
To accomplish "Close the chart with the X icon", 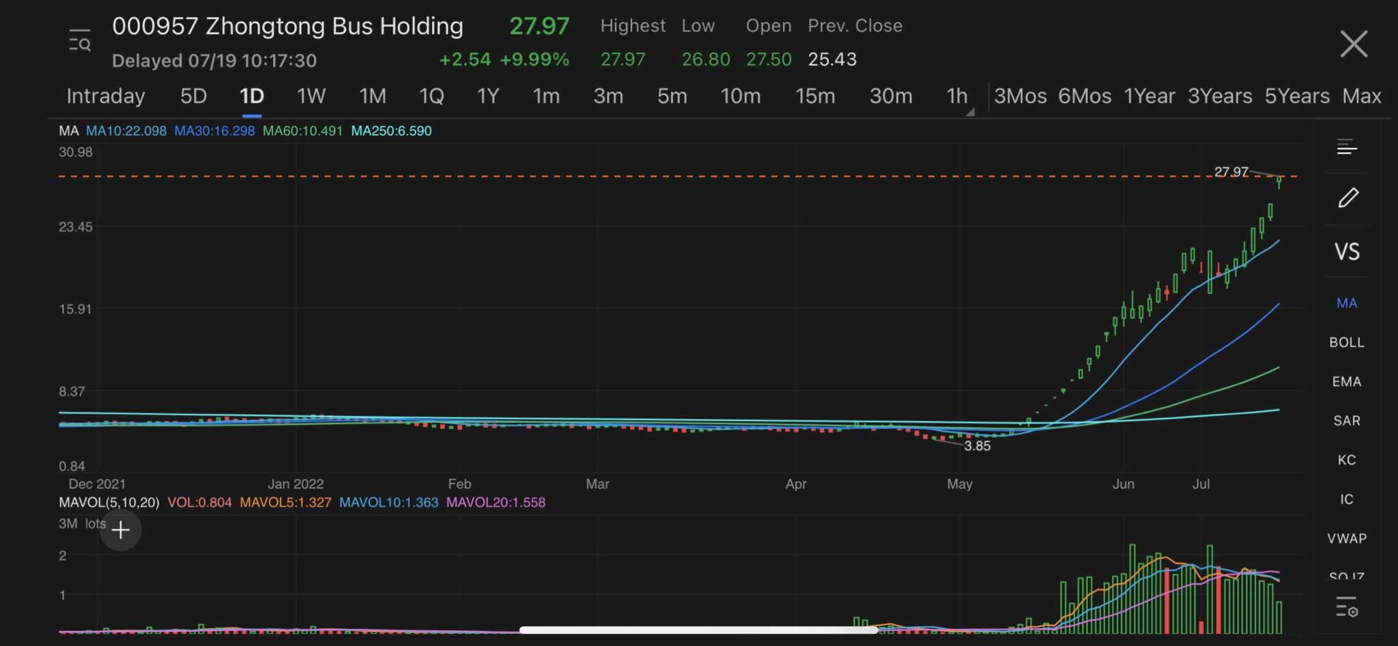I will coord(1353,44).
